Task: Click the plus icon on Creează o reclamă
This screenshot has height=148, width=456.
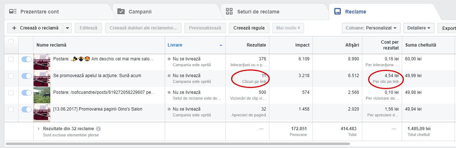Action: pyautogui.click(x=14, y=28)
